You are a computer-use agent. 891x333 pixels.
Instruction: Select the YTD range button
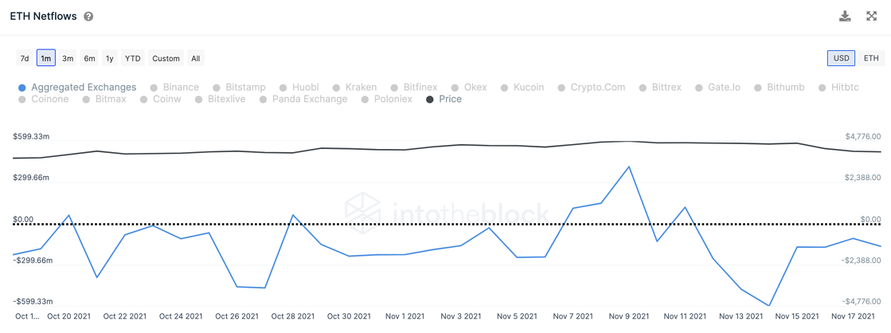(x=133, y=58)
